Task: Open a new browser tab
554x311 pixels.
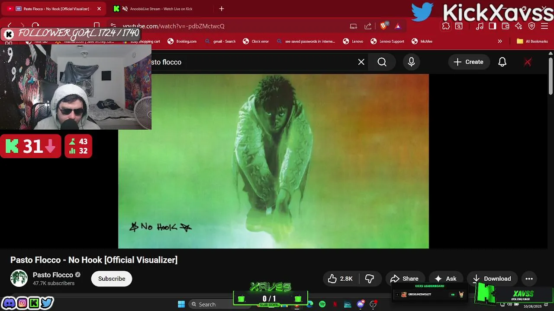Action: [222, 9]
